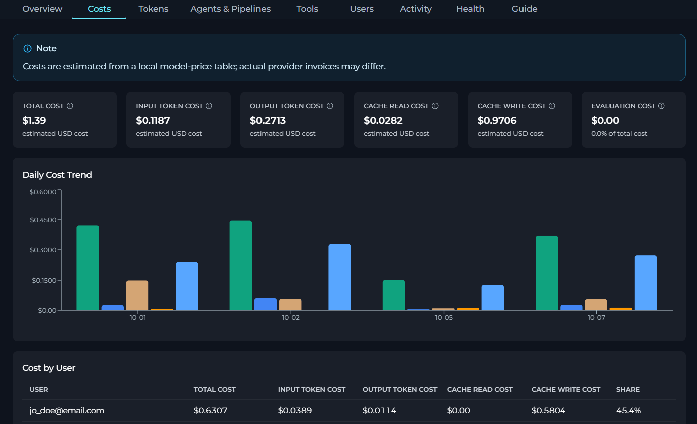697x424 pixels.
Task: Open the Guide tab
Action: point(525,9)
